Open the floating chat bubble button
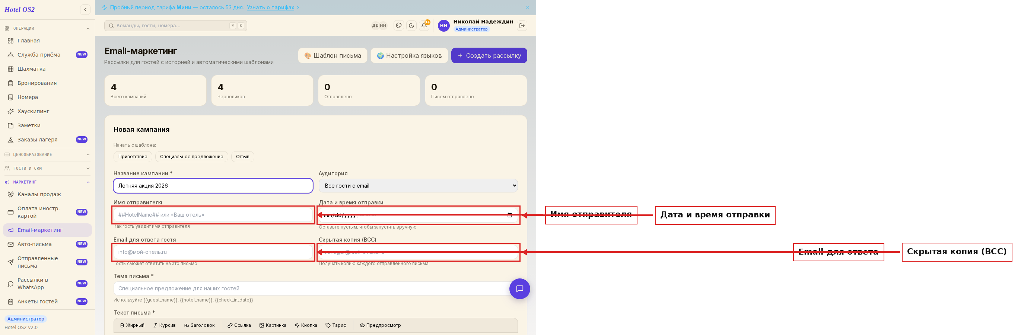Viewport: 1021px width, 335px height. [519, 289]
